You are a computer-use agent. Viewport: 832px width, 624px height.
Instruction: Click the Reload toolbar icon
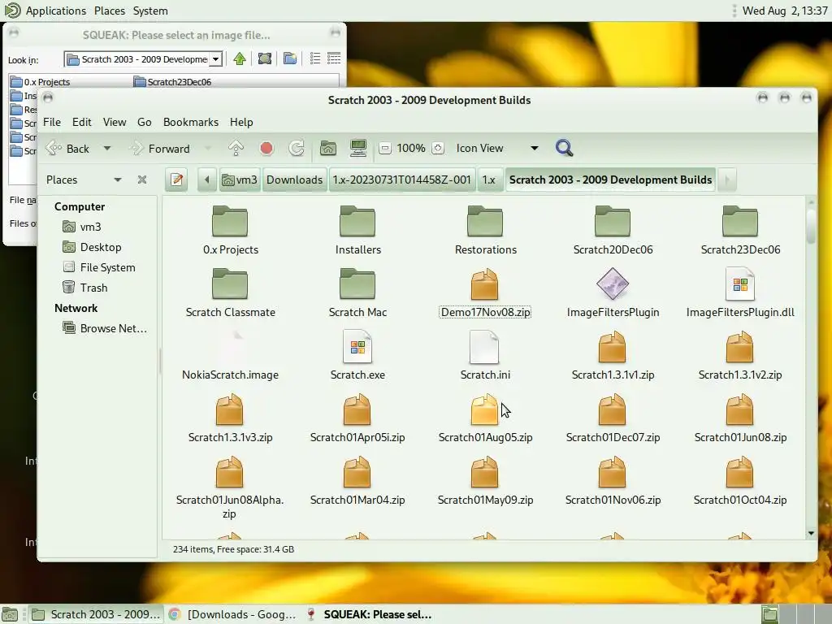[297, 148]
